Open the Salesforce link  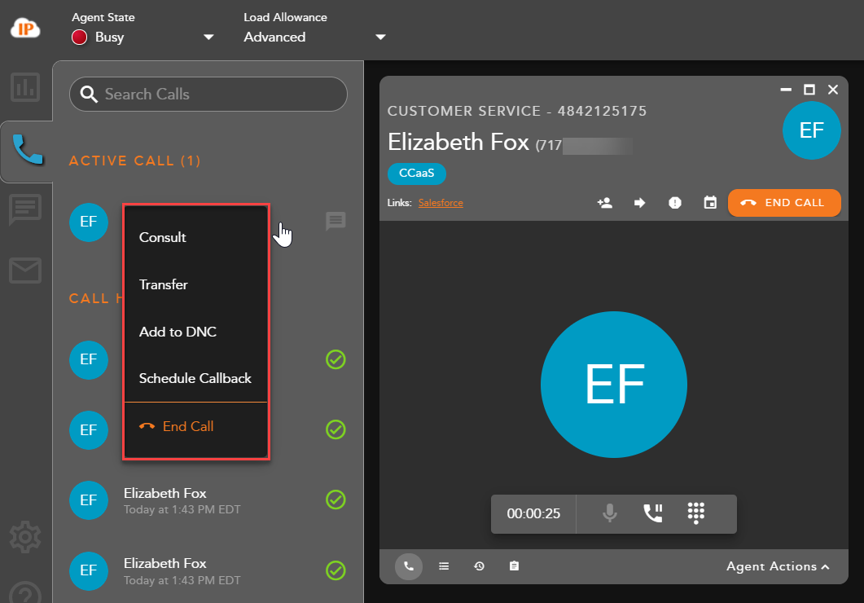(441, 203)
